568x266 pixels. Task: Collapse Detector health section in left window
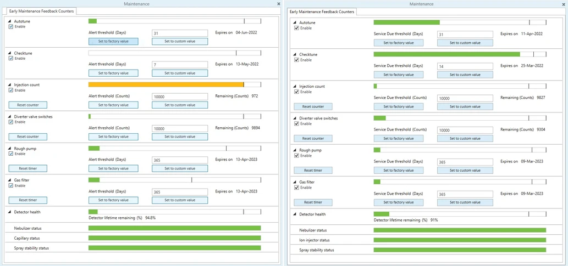[9, 212]
